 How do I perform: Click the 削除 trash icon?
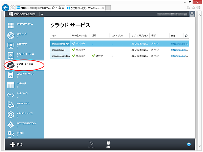[108, 144]
